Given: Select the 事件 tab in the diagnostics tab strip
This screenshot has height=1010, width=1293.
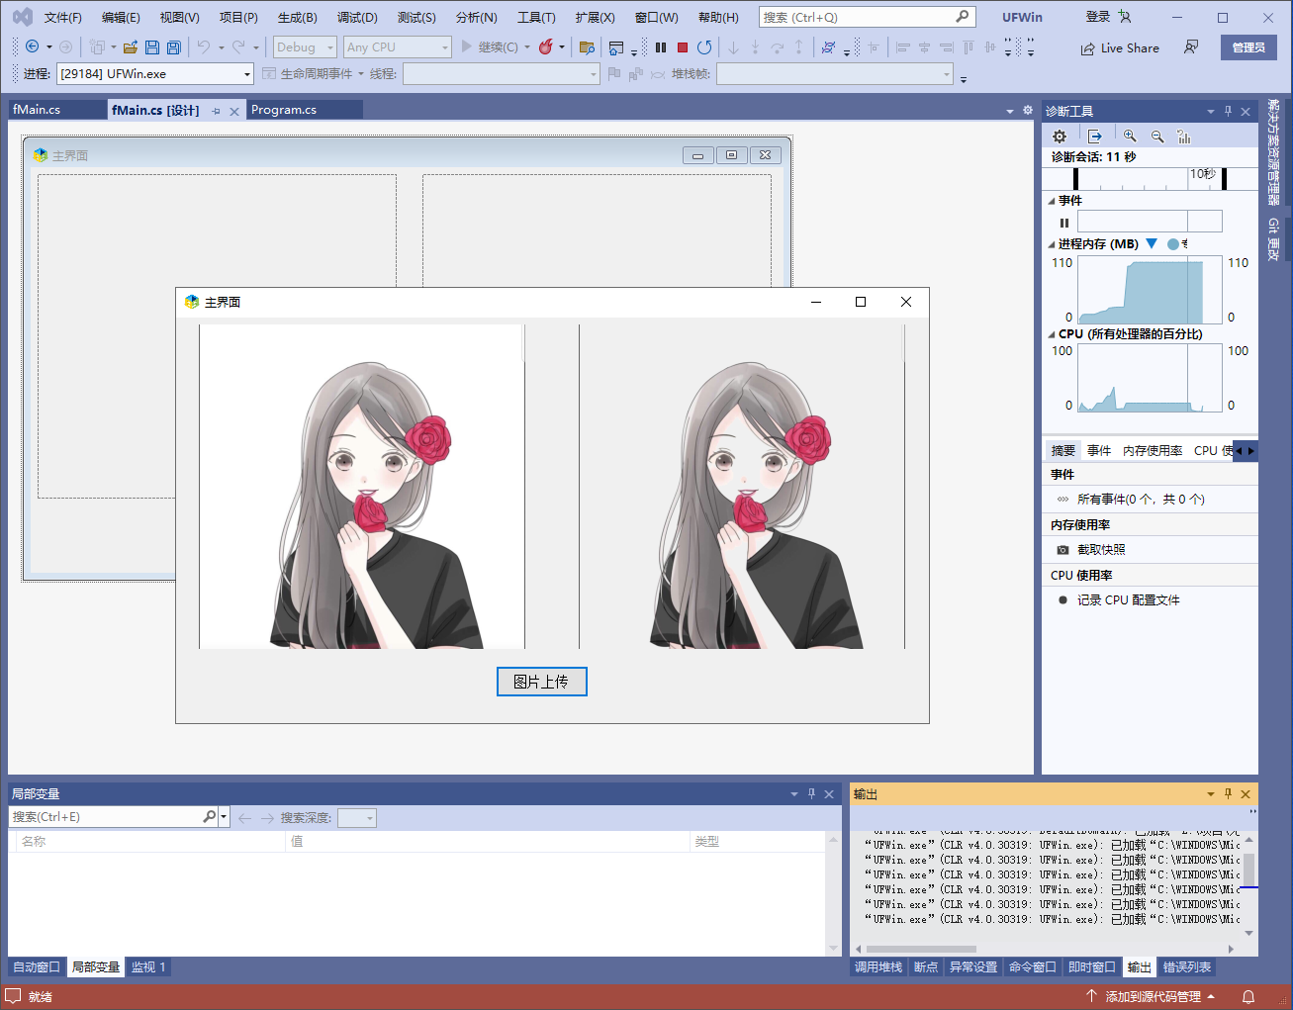Looking at the screenshot, I should pos(1099,451).
